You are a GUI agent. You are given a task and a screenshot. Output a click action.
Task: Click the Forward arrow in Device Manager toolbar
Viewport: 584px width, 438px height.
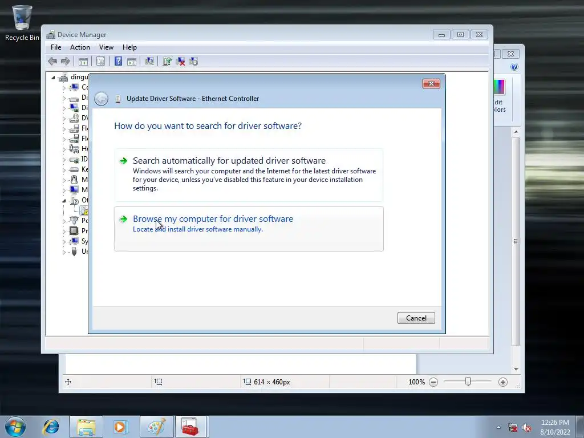tap(65, 61)
